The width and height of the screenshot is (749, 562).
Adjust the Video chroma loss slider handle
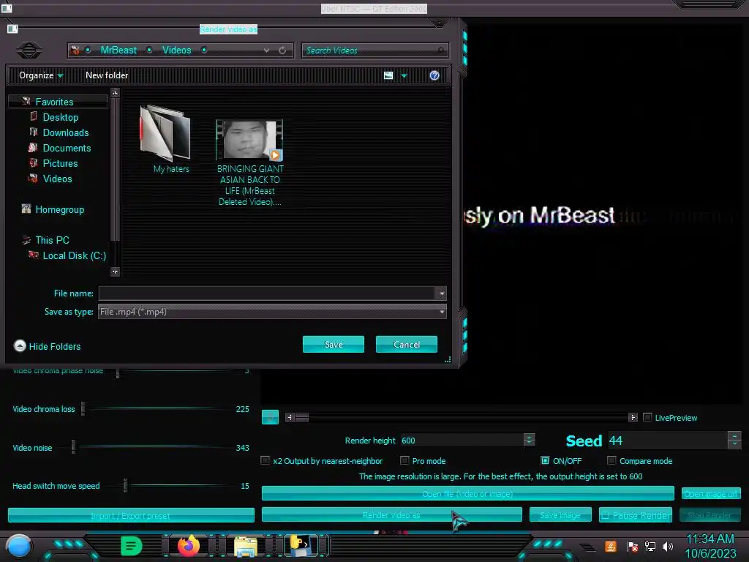point(83,408)
